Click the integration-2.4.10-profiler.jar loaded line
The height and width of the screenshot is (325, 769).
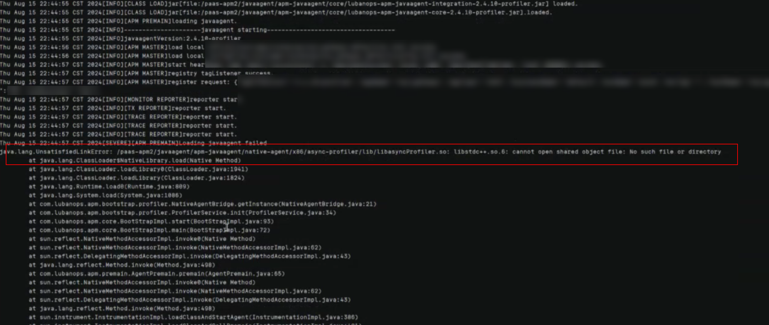click(x=289, y=4)
